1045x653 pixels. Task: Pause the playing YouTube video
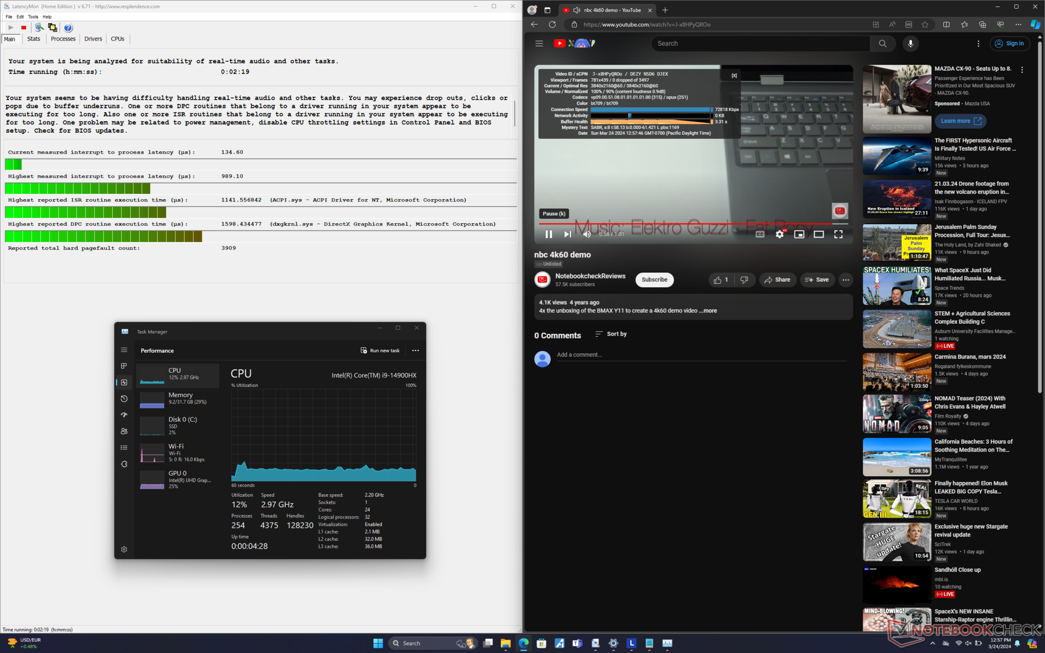(x=549, y=234)
